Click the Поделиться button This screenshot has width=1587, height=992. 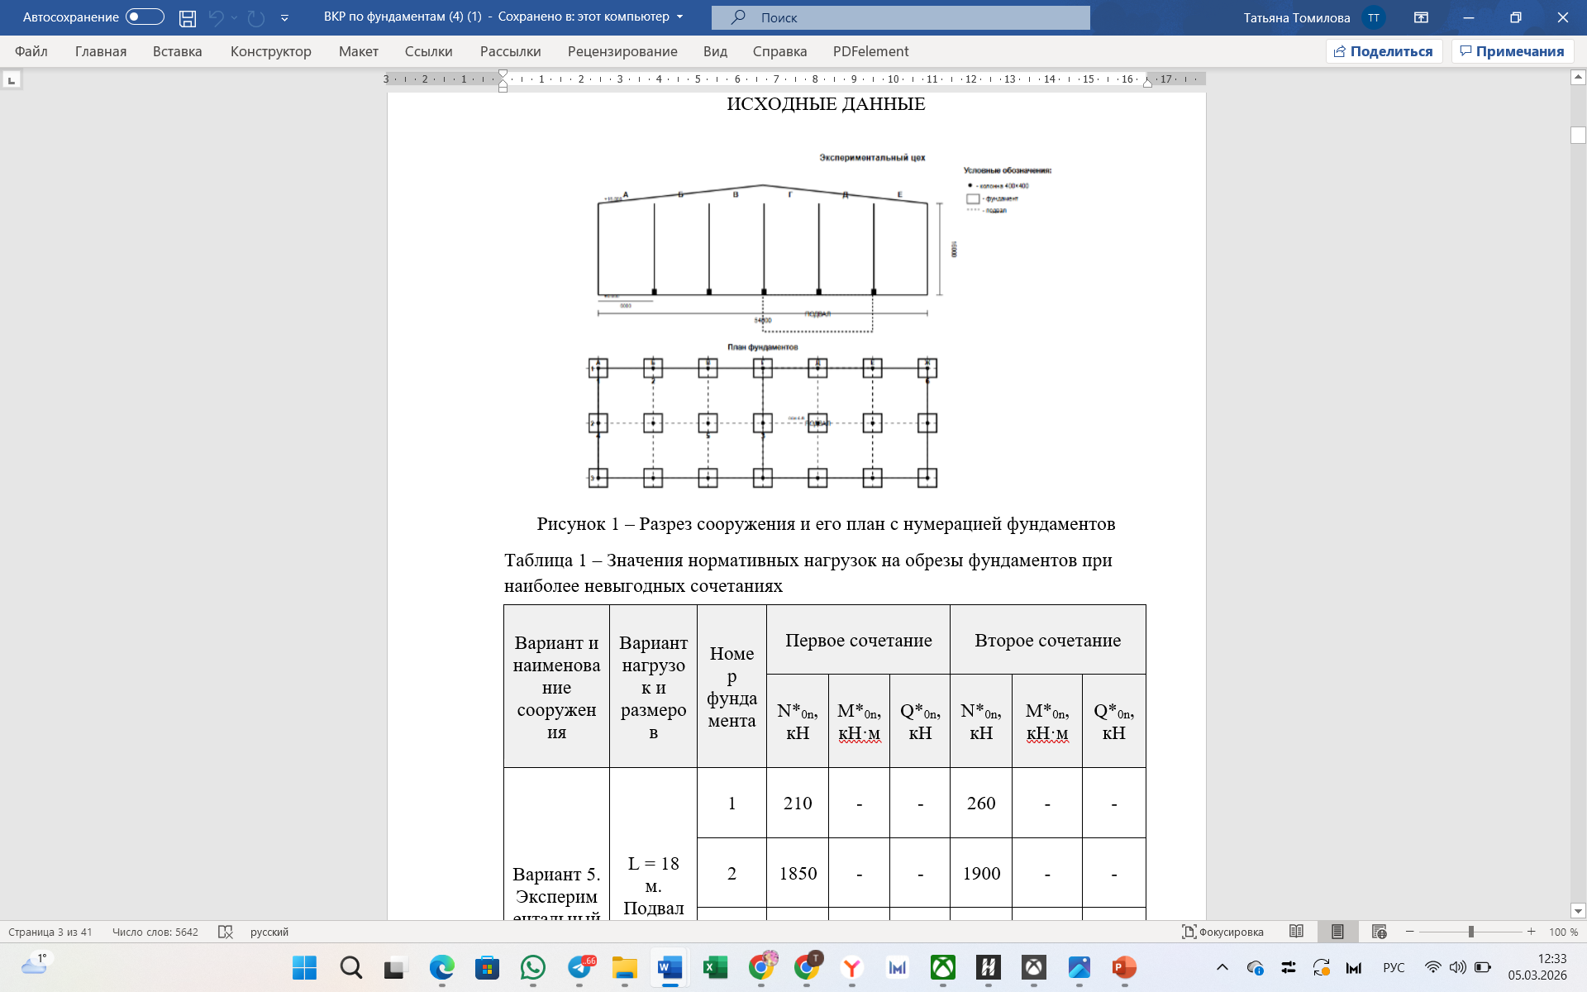1384,51
